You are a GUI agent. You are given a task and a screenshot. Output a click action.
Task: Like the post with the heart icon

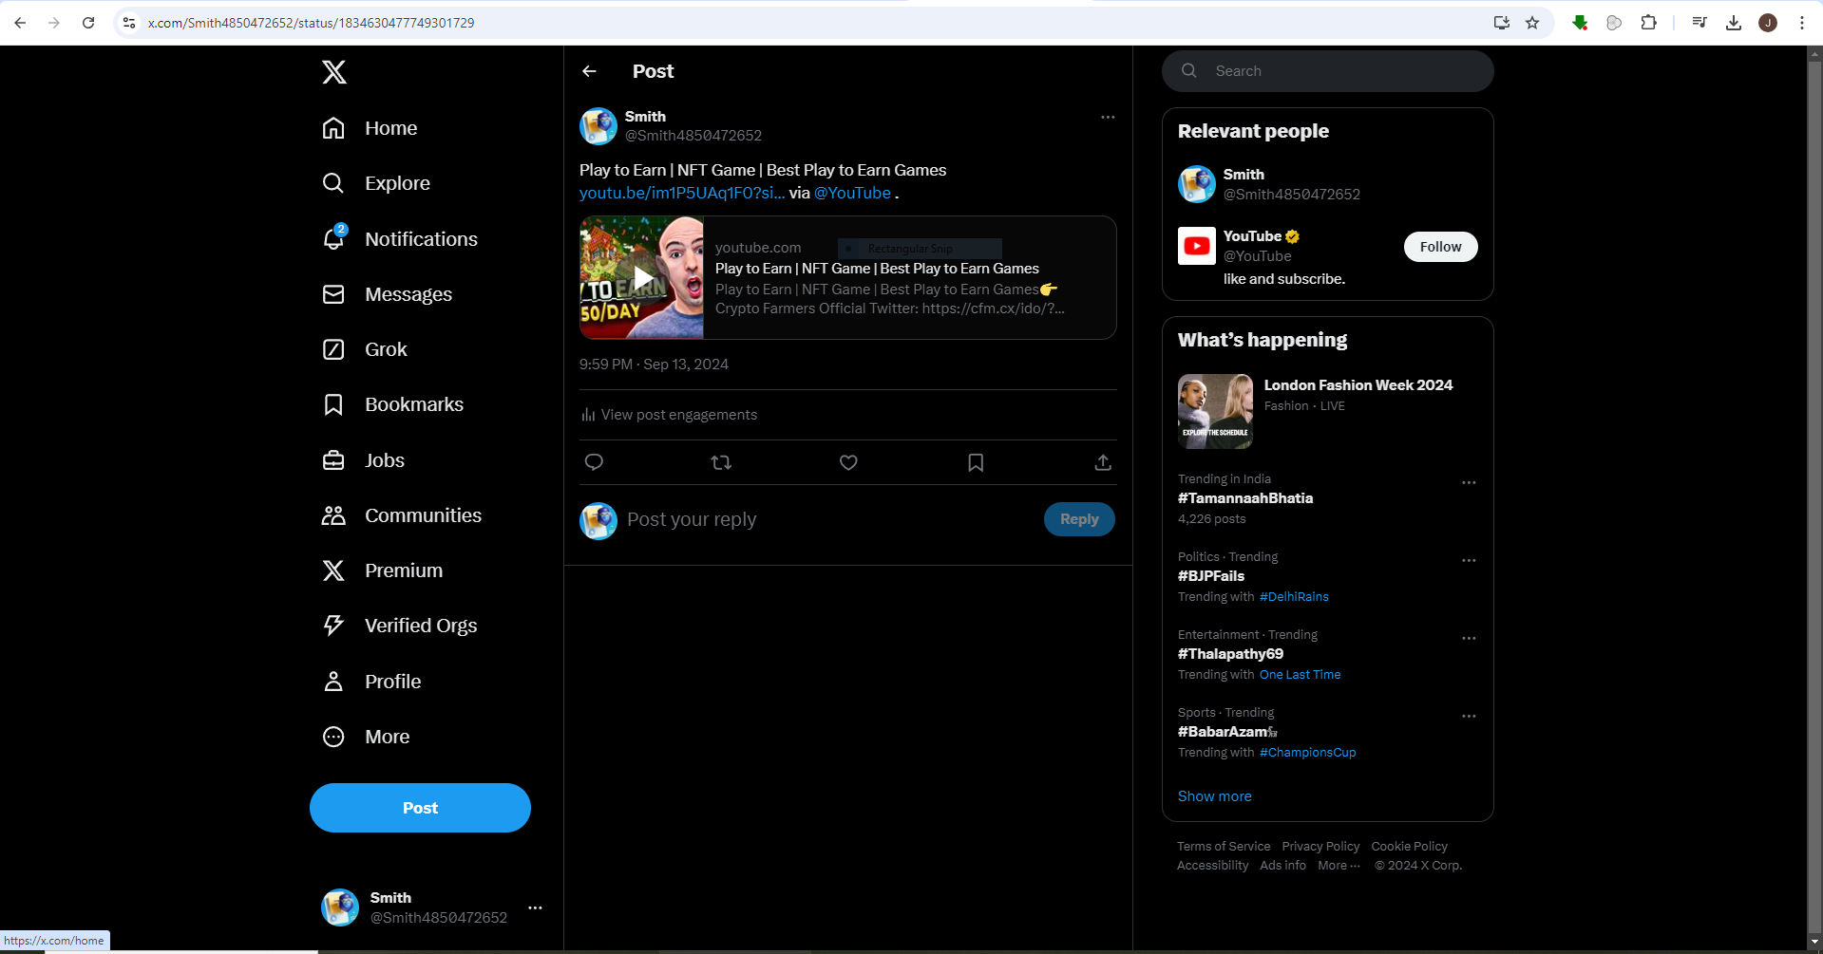848,462
